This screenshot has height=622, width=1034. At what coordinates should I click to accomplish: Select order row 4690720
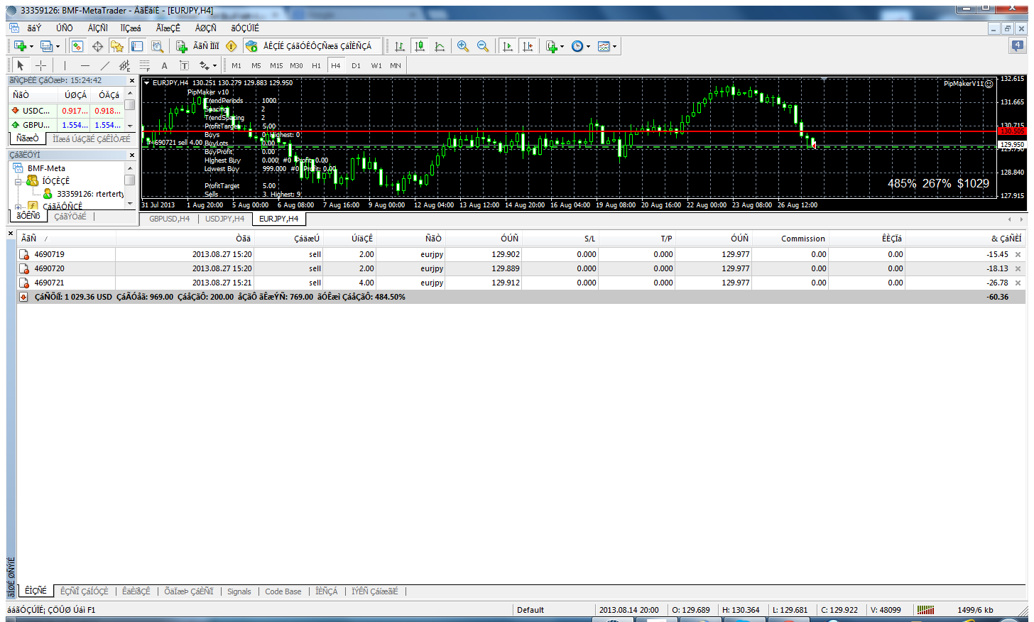(x=521, y=268)
